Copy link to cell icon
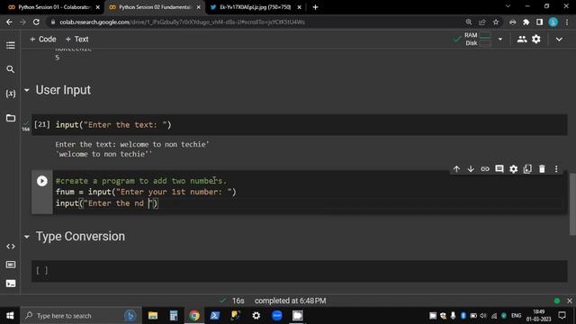 point(485,169)
